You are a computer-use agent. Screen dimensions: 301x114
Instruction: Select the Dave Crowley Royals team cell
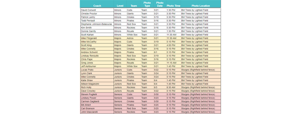coord(134,91)
